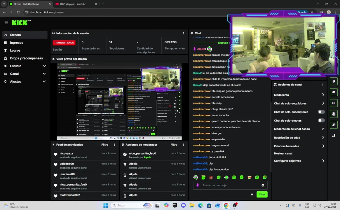This screenshot has width=340, height=210.
Task: Toggle the broadcast signal widget on right sidebar
Action: (334, 103)
